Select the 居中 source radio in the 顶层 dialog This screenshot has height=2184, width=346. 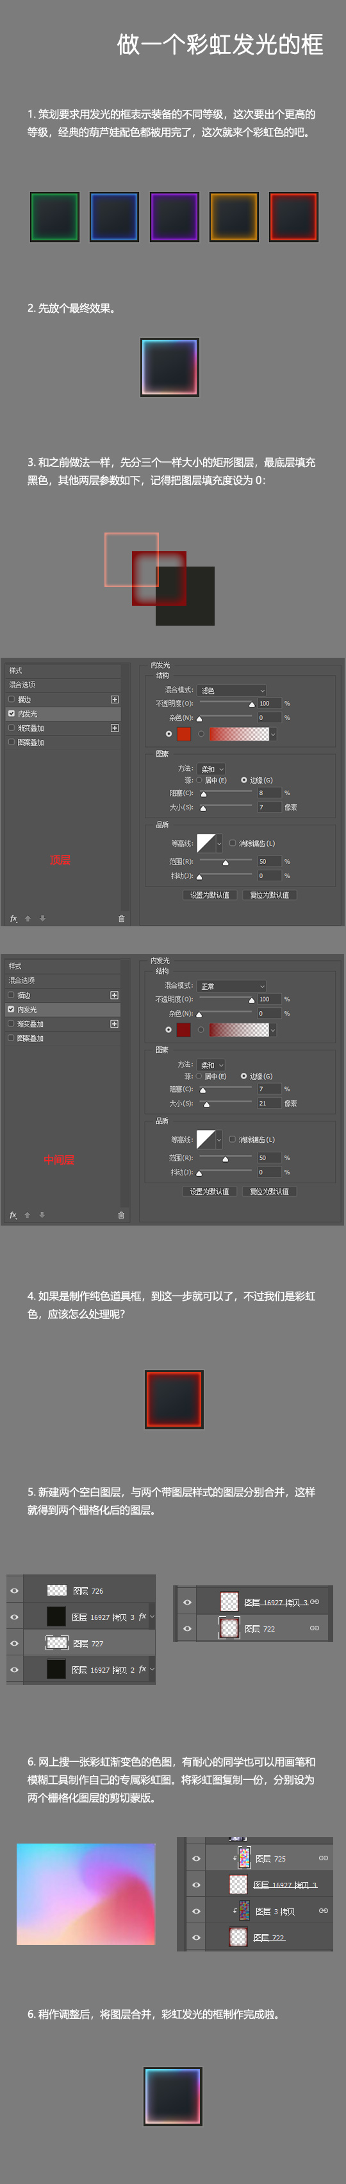pyautogui.click(x=200, y=780)
